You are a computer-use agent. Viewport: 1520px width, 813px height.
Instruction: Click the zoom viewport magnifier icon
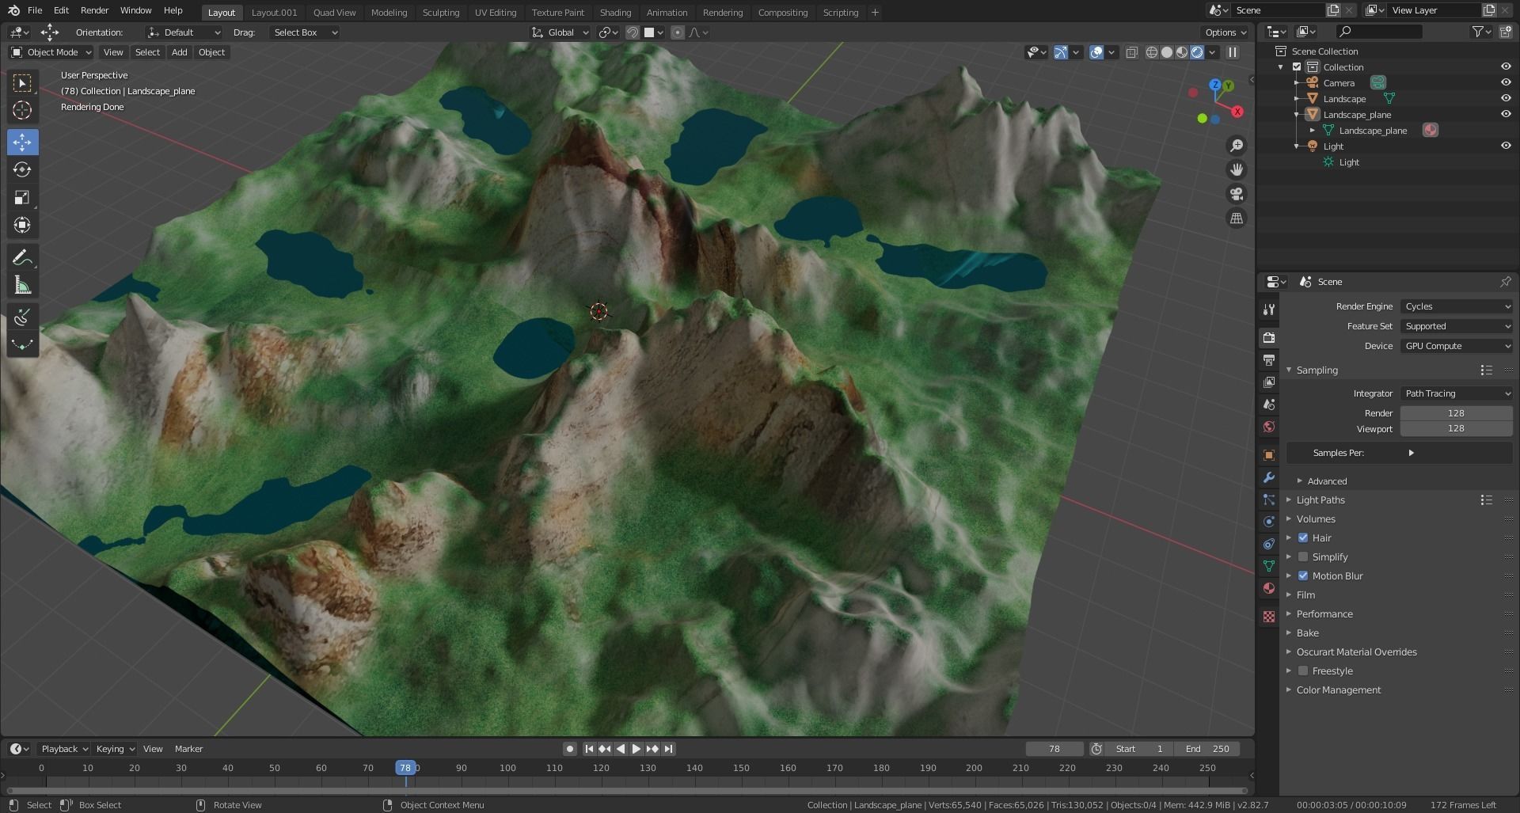tap(1236, 146)
